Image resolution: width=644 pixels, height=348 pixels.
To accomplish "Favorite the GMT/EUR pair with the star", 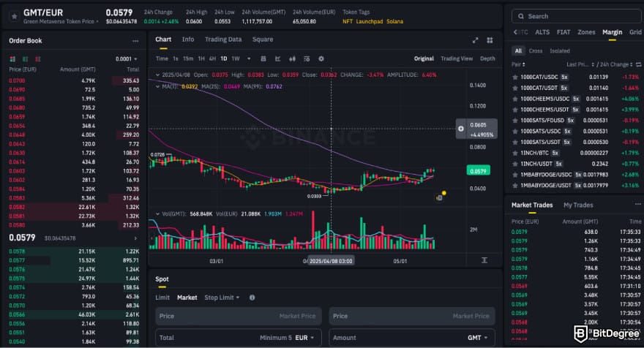I will (x=15, y=16).
